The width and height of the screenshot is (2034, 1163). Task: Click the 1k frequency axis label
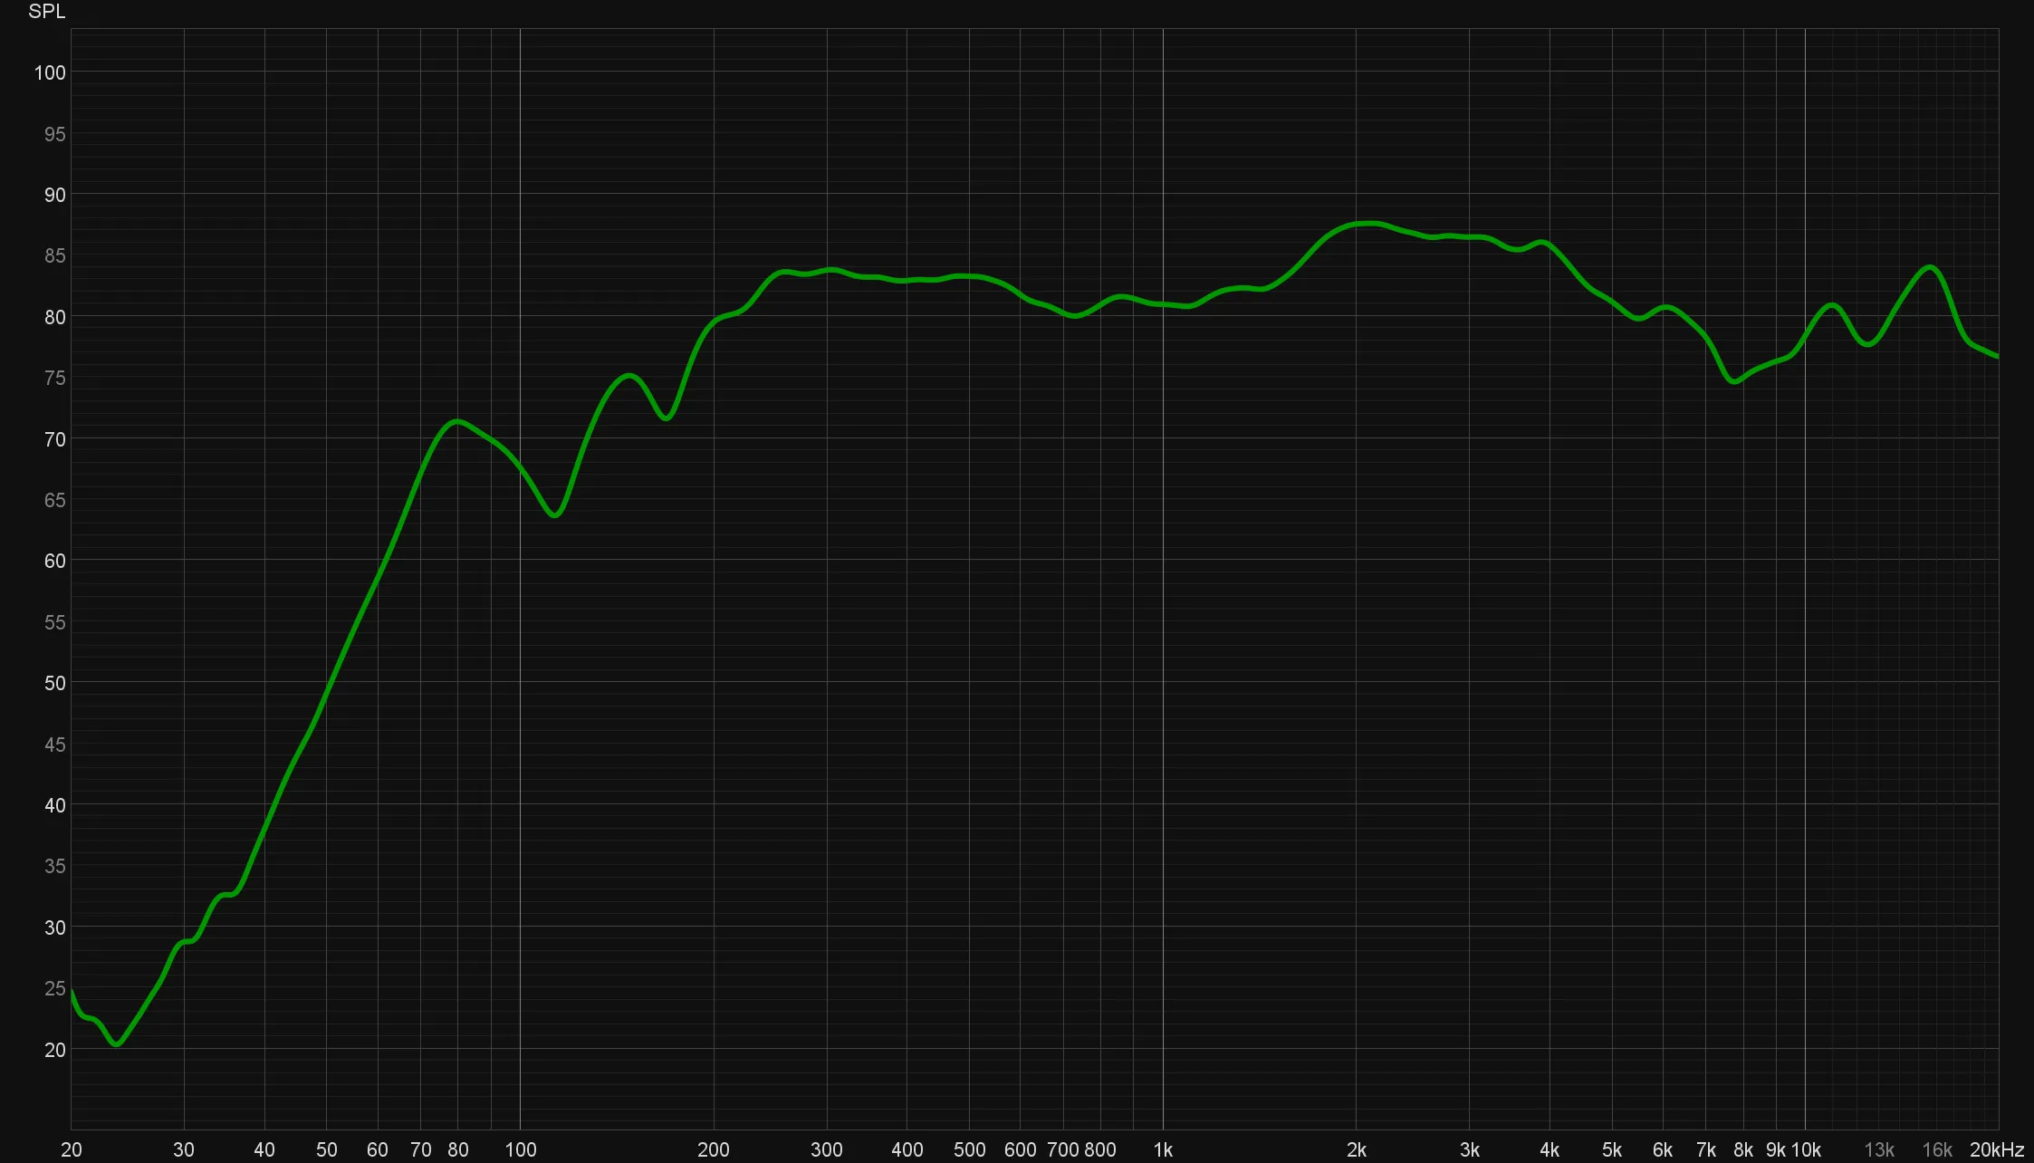pyautogui.click(x=1163, y=1149)
